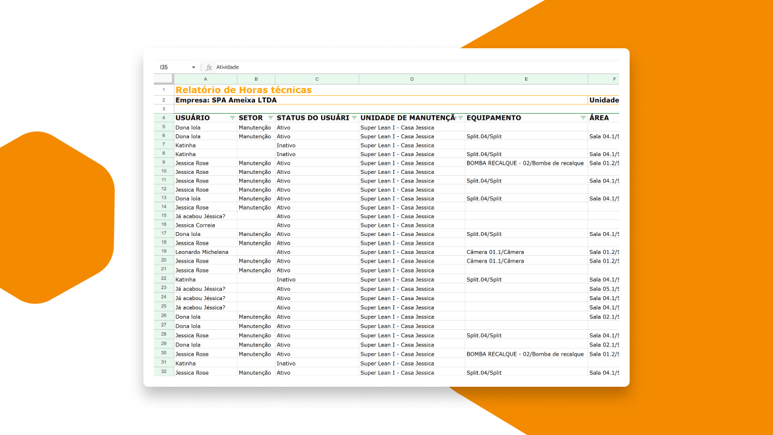This screenshot has width=773, height=435.
Task: Open the SETOR column filter
Action: pos(270,118)
